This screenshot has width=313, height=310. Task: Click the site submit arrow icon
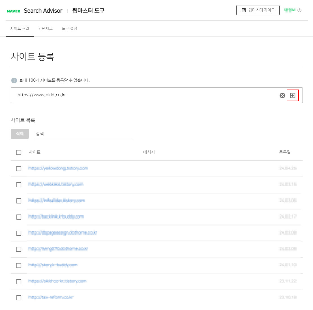point(293,95)
